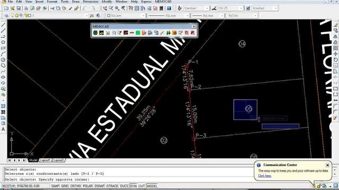Toggle DYN dynamic input button
The image size is (339, 190).
[133, 186]
